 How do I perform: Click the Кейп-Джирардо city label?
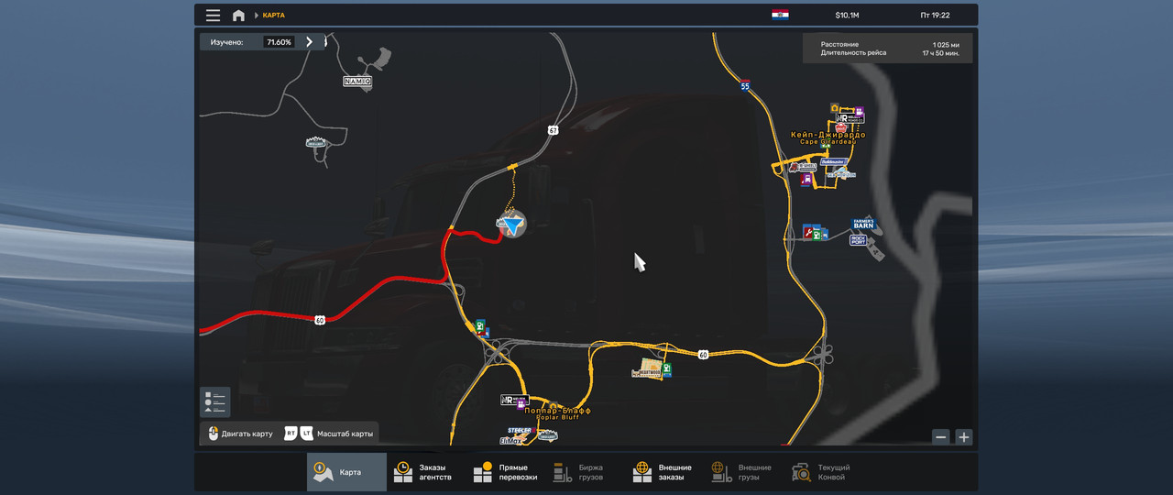828,135
